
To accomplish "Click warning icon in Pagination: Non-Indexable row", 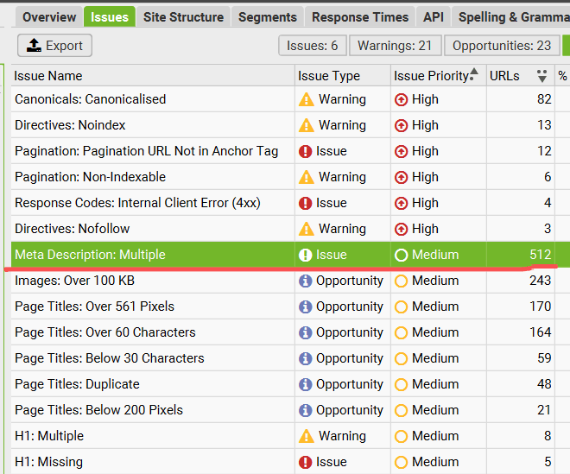I will click(x=307, y=177).
